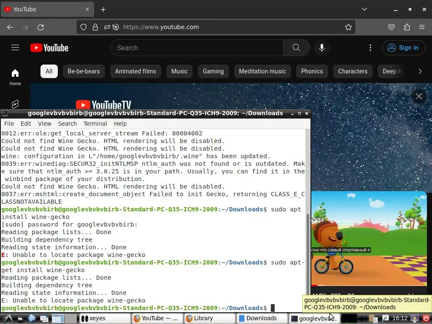Open the terminal Terminal menu
The image size is (432, 324).
(95, 124)
